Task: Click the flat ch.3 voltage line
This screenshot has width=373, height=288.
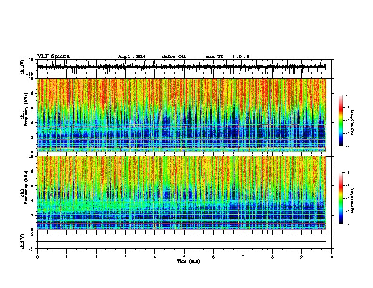Action: pos(181,241)
